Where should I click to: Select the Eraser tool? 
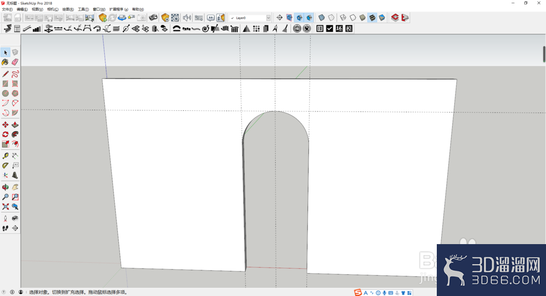[x=15, y=62]
